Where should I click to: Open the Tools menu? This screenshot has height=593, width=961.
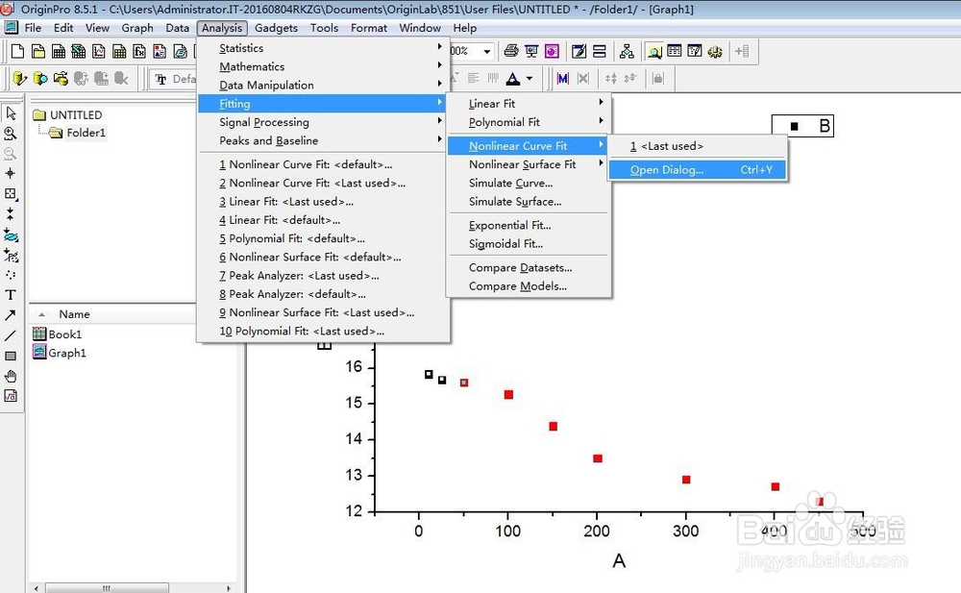[x=324, y=28]
